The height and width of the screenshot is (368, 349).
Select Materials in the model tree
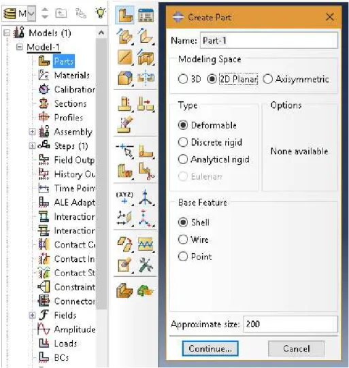pos(72,76)
